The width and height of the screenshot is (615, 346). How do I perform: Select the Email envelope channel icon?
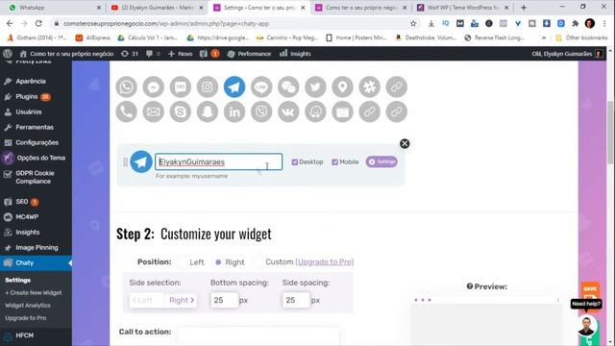click(x=154, y=111)
